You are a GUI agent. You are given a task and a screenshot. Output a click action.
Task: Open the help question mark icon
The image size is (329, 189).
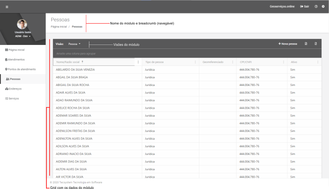pos(316,7)
